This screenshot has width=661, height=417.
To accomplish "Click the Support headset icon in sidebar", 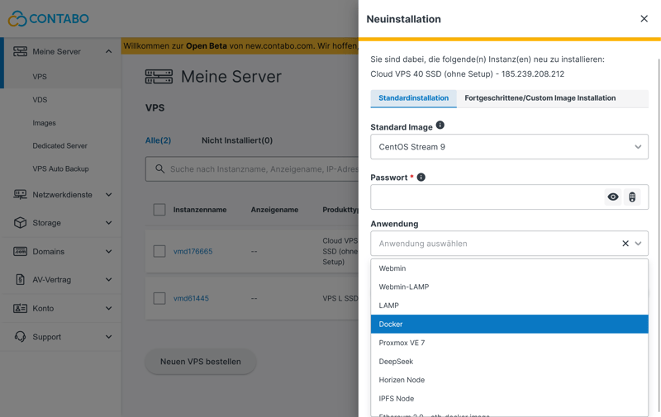I will 20,337.
